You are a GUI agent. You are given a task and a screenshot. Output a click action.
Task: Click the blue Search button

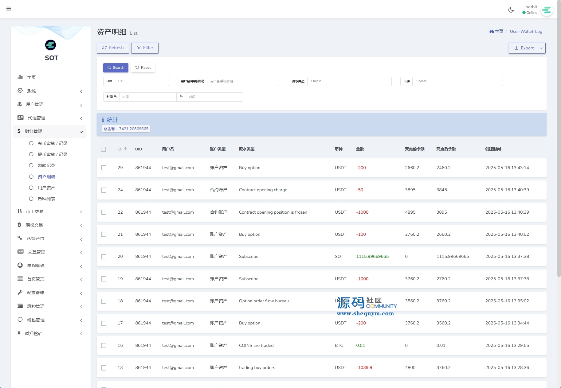click(116, 68)
